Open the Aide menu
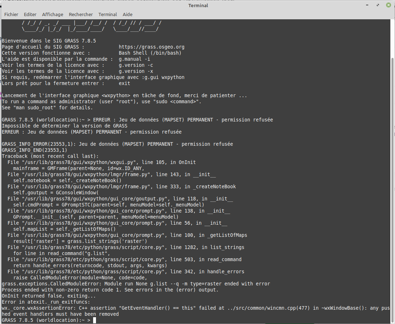 (x=127, y=14)
